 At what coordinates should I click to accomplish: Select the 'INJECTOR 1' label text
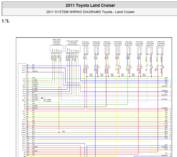[x=86, y=45]
